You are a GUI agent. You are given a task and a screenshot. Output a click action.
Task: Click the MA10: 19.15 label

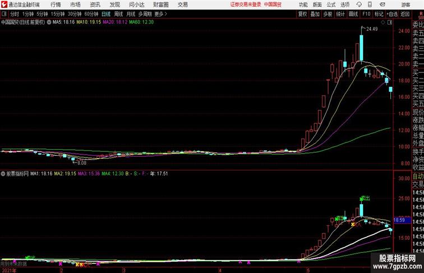tap(89, 22)
